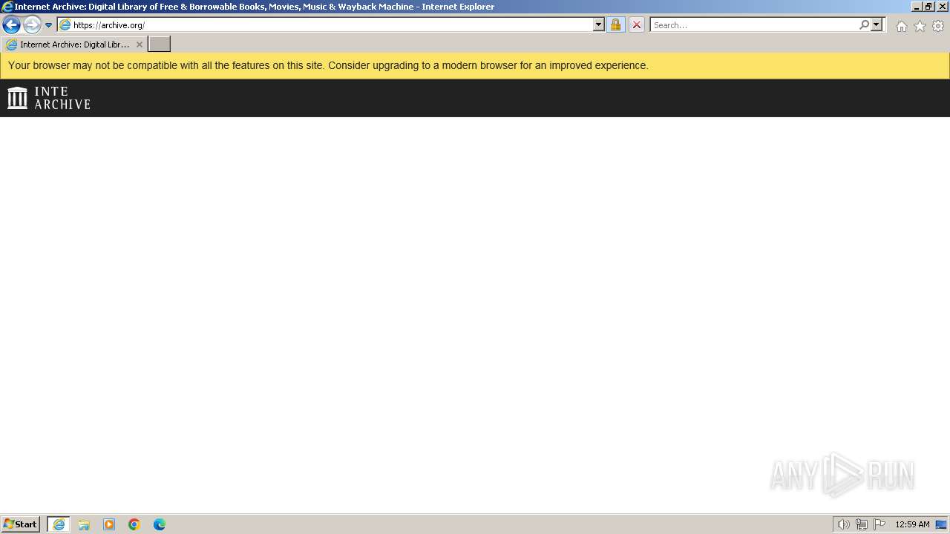This screenshot has width=950, height=534.
Task: Click the browser compatibility warning text
Action: [328, 65]
